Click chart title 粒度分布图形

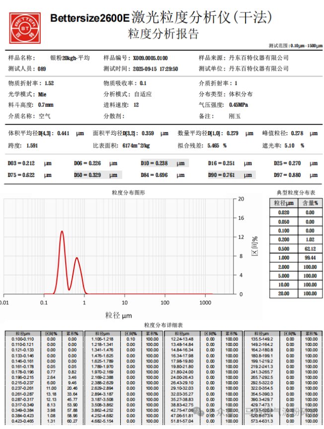[128, 193]
